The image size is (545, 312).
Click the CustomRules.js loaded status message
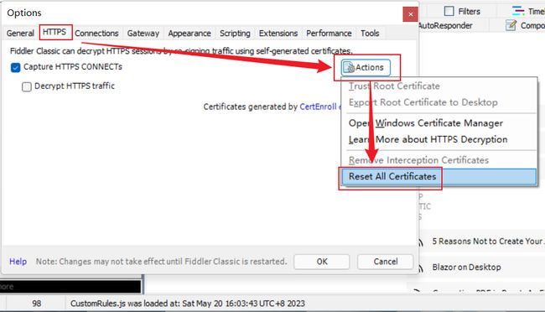click(x=188, y=304)
